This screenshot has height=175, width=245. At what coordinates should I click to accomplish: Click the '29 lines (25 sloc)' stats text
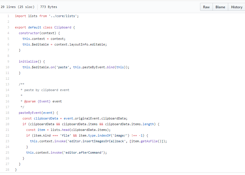coord(18,7)
